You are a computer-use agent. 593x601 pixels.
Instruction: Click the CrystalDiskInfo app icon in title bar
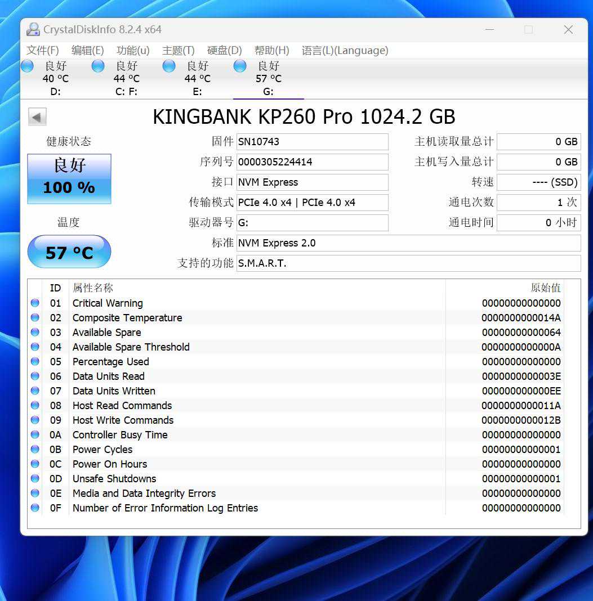coord(33,30)
